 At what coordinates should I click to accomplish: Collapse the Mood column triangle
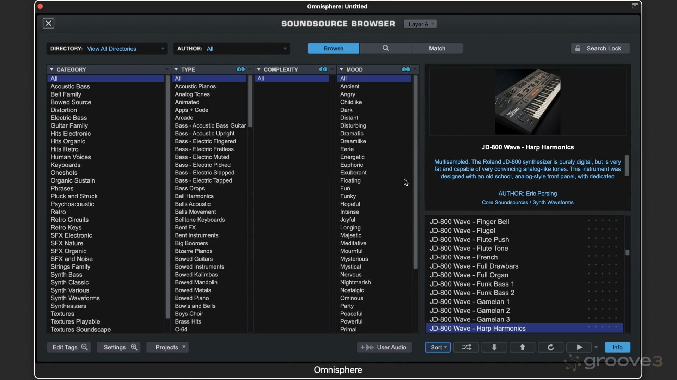[341, 69]
